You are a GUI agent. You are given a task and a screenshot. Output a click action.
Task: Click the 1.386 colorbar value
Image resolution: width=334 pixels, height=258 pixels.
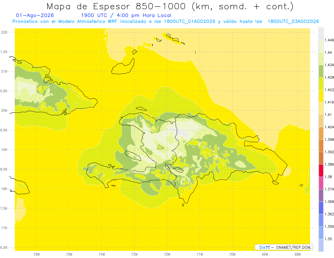tap(329, 164)
